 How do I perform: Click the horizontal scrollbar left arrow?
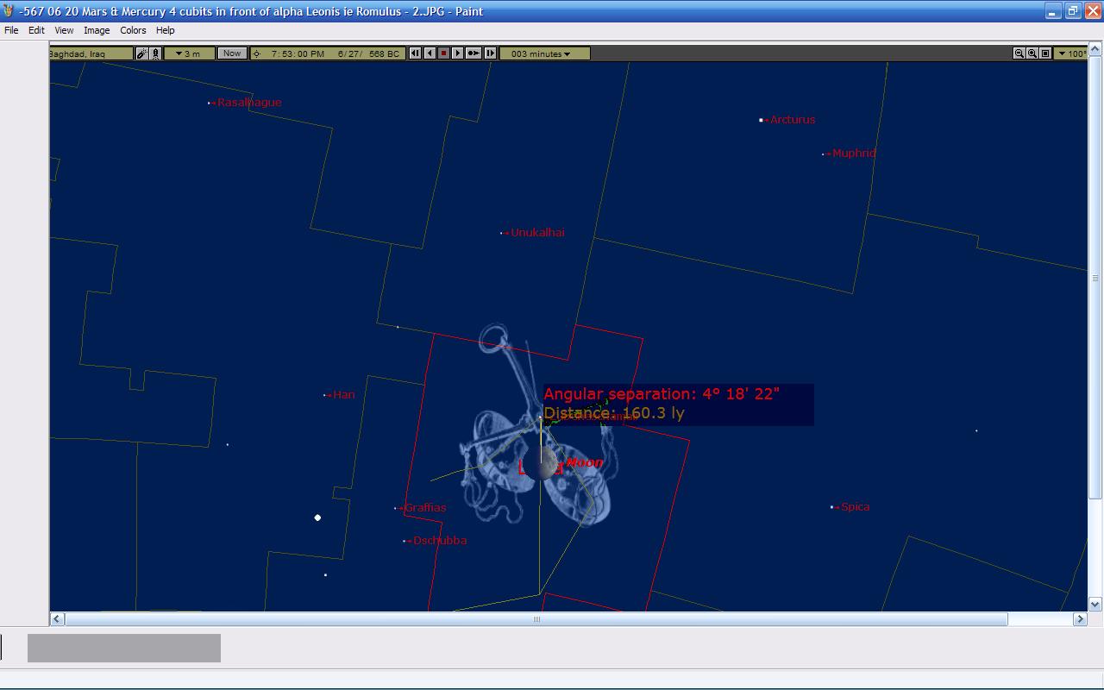click(57, 618)
